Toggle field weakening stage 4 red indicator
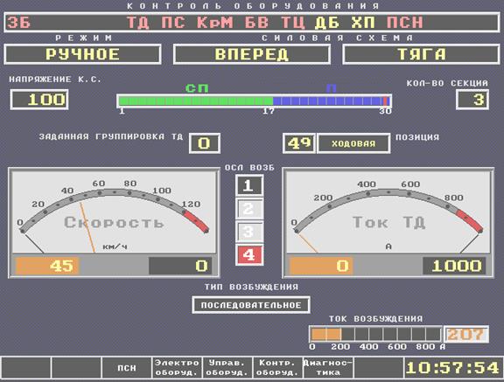The image size is (504, 382). point(249,255)
